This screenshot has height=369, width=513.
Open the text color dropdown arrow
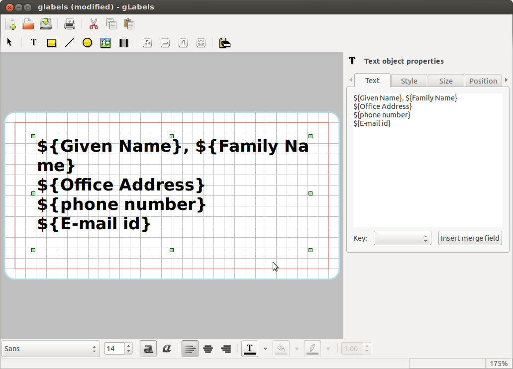pos(266,348)
